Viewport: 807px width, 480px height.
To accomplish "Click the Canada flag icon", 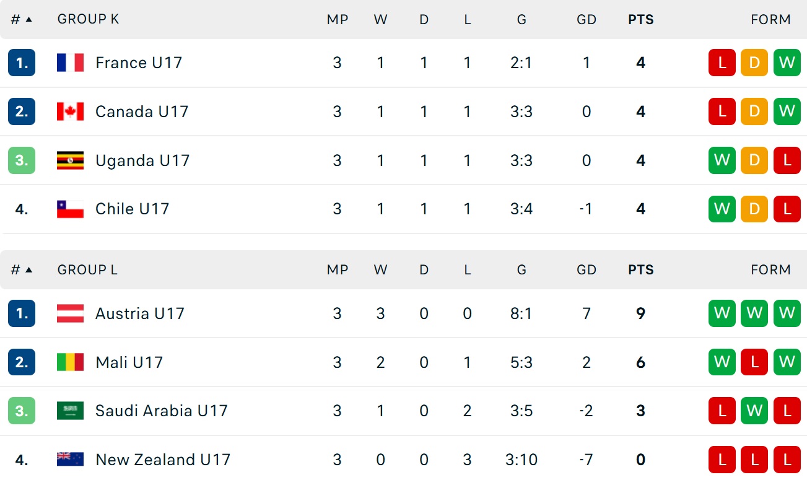I will 70,111.
